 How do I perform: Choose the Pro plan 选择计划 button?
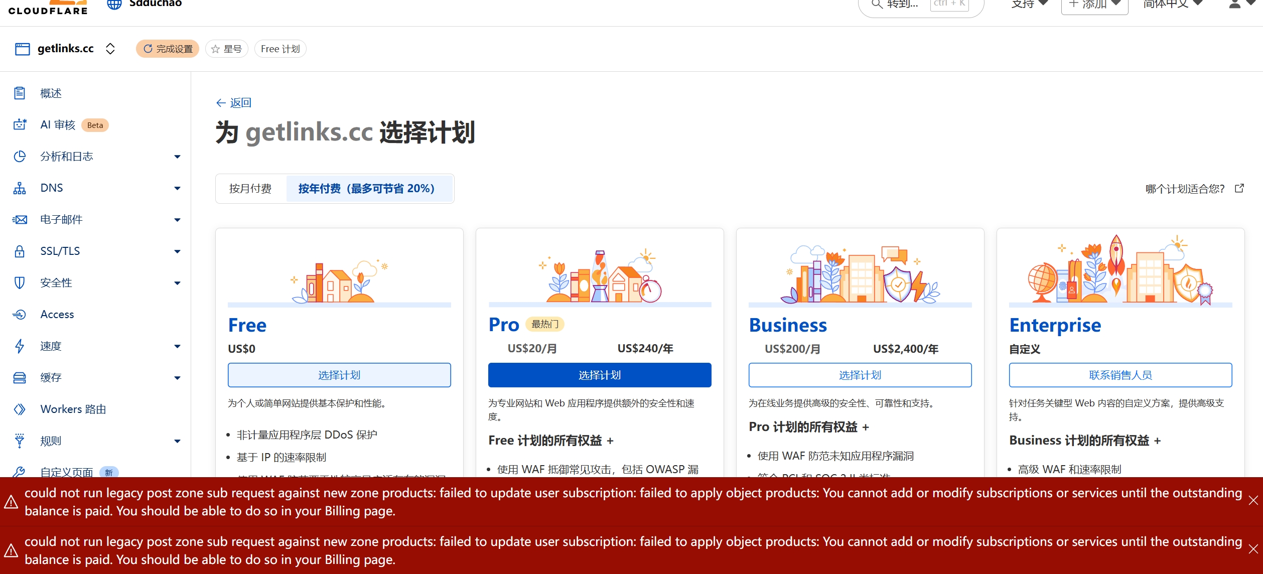pos(599,375)
